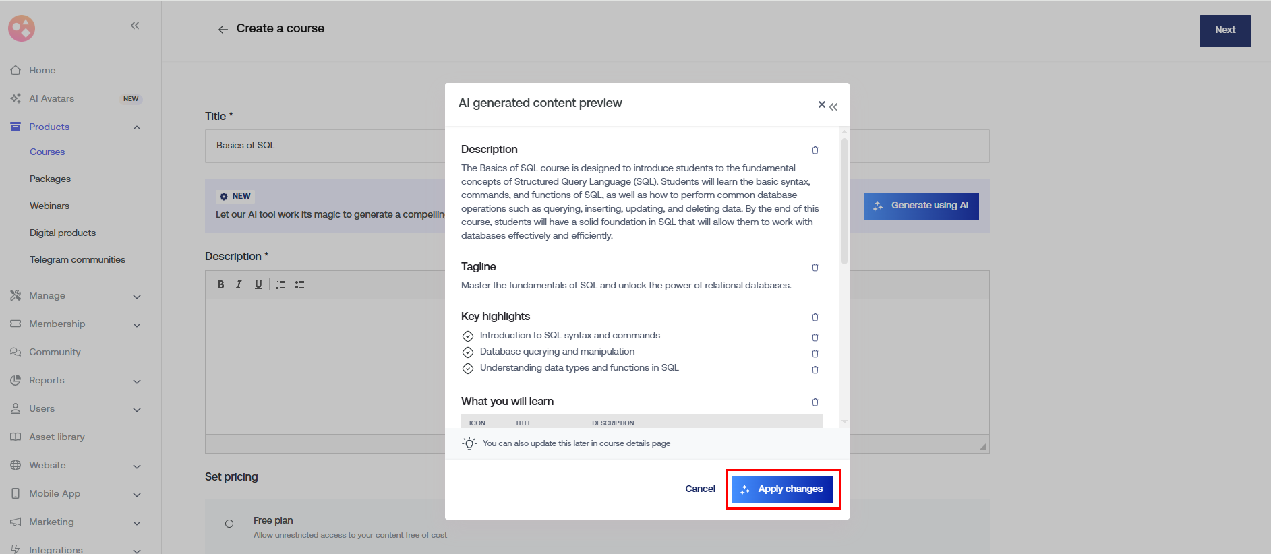
Task: Click the copy icon next to Description heading
Action: pos(815,150)
